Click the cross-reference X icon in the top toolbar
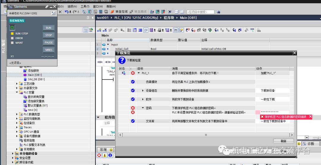The height and width of the screenshot is (165, 321). point(170,12)
